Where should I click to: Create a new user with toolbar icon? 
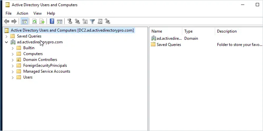[x=70, y=21]
